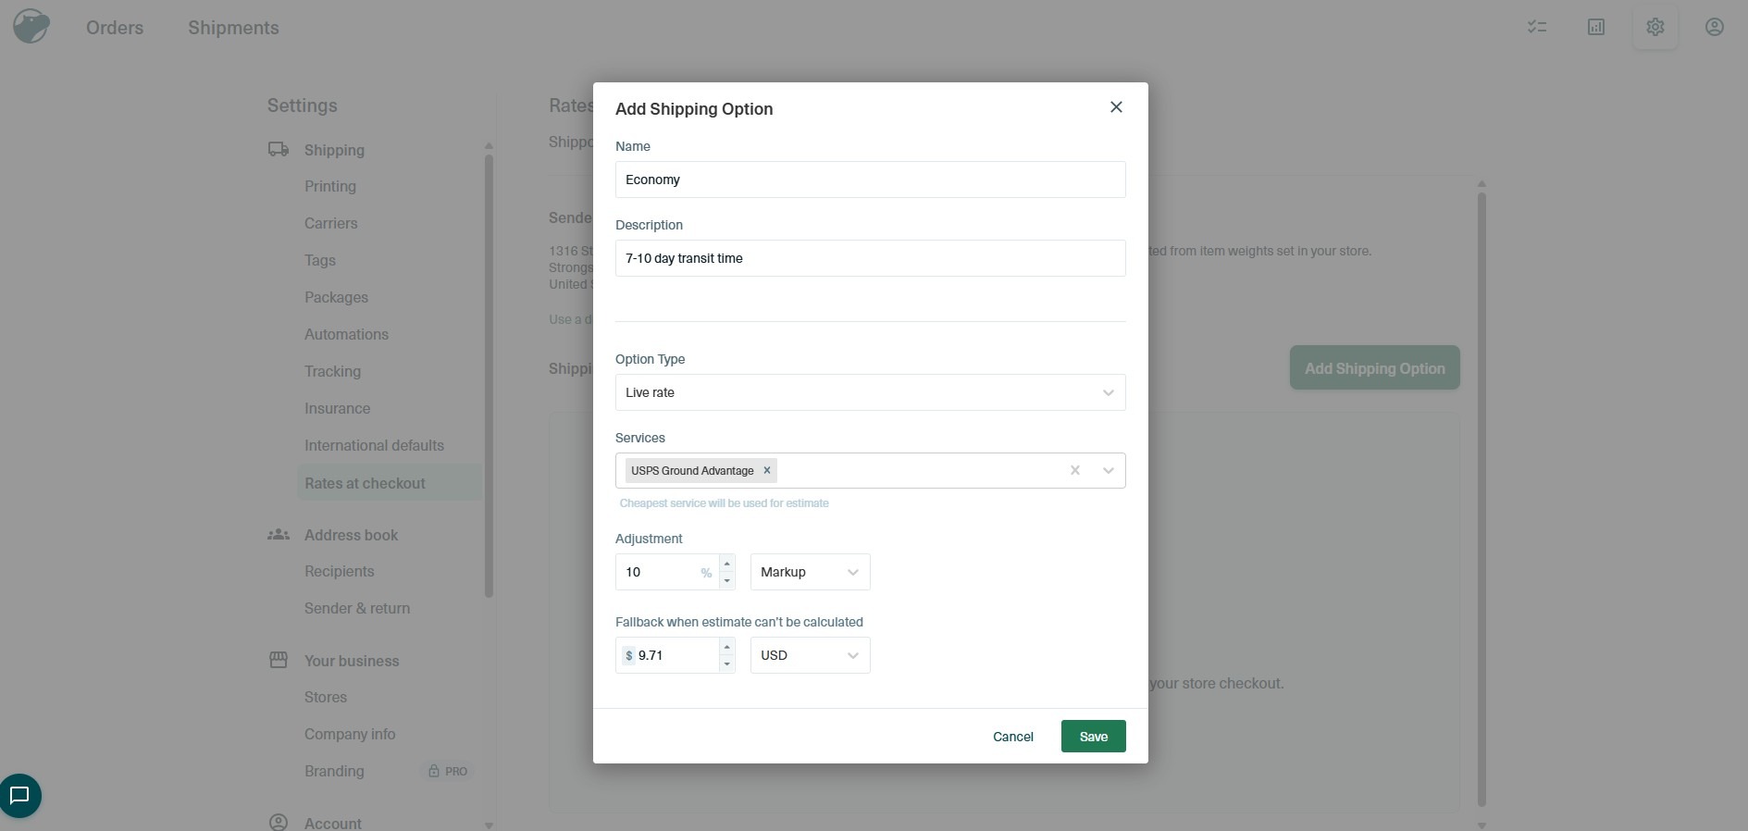Click the background Add Shipping Option button
This screenshot has height=831, width=1748.
coord(1374,368)
